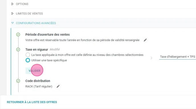
Task: Return via RETOURNER À LA LISTE DES OFFRES
Action: point(32,102)
